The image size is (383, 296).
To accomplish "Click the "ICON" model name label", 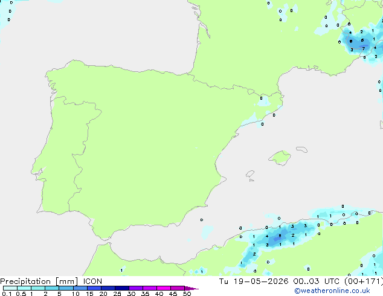I will (x=92, y=282).
